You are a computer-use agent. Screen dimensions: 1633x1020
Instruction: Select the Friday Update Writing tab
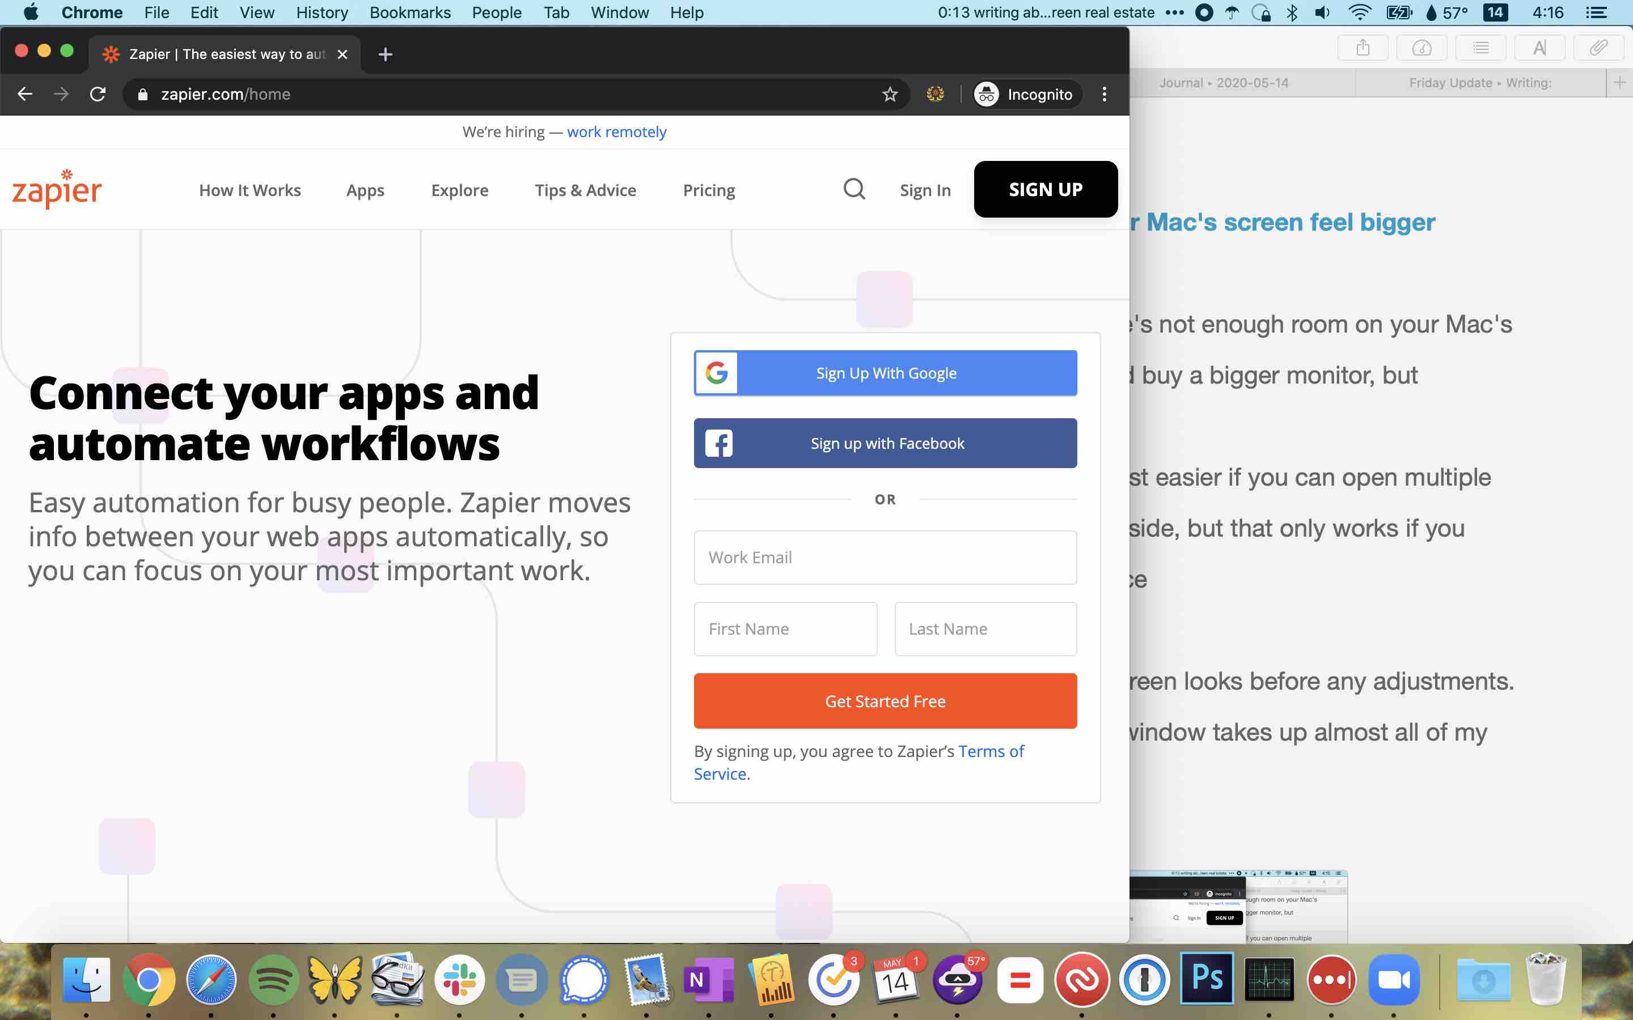(1480, 83)
